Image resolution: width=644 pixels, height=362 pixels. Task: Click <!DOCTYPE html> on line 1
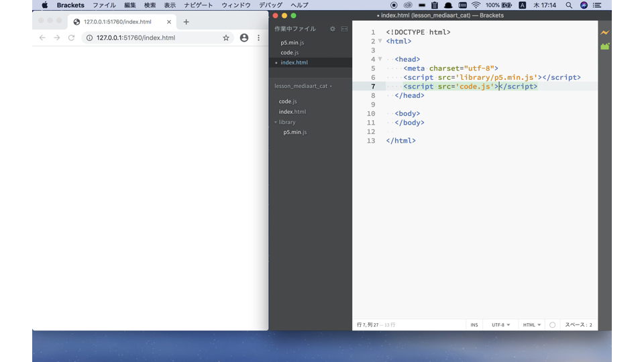(x=418, y=32)
